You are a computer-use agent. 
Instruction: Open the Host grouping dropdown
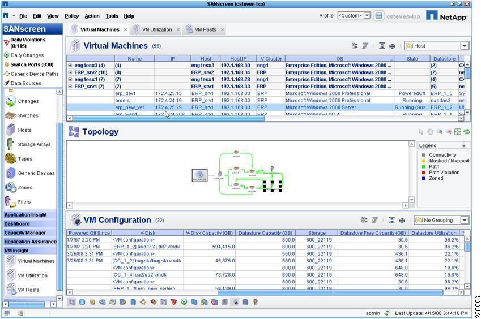point(465,46)
